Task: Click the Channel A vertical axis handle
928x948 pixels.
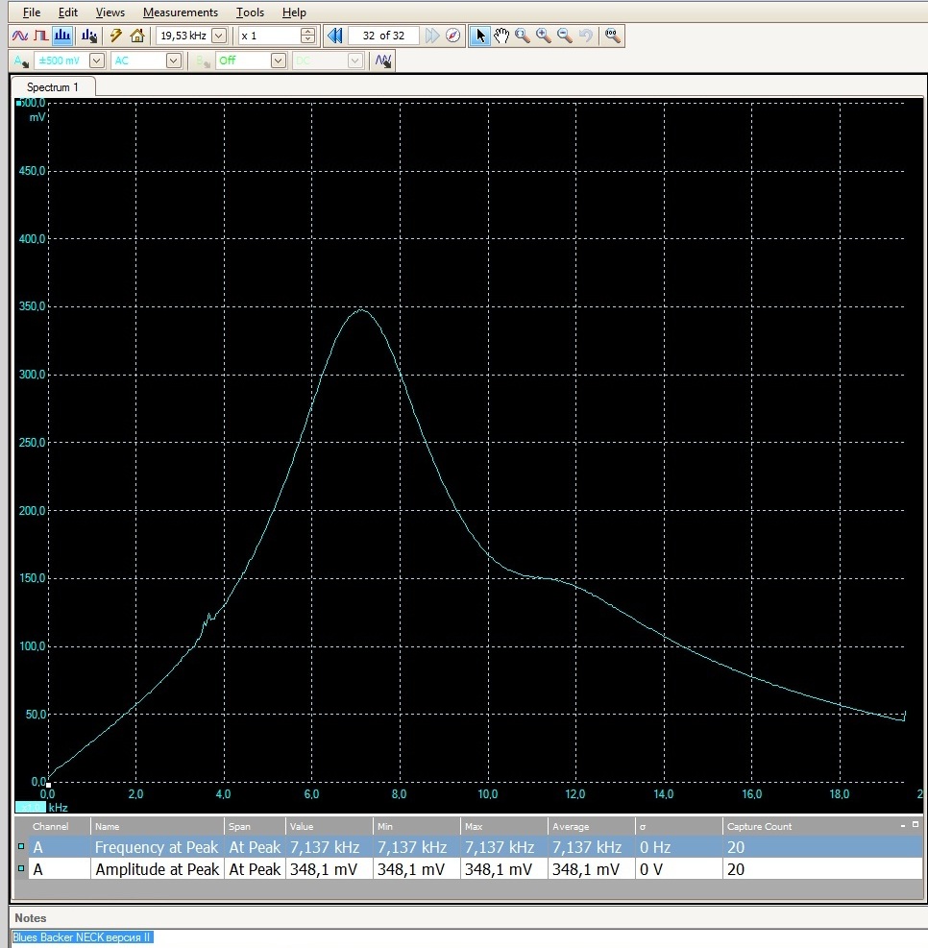Action: [19, 103]
